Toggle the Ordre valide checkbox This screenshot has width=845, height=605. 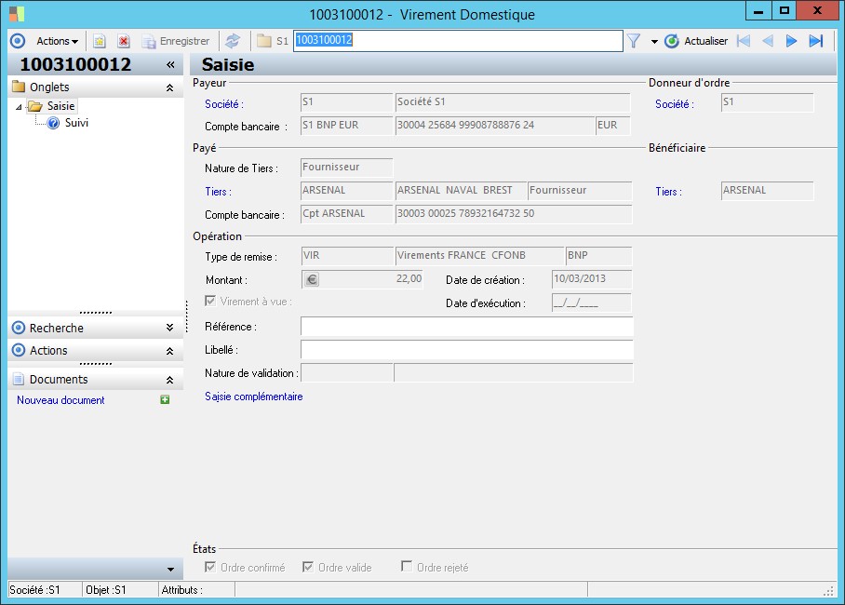point(308,567)
